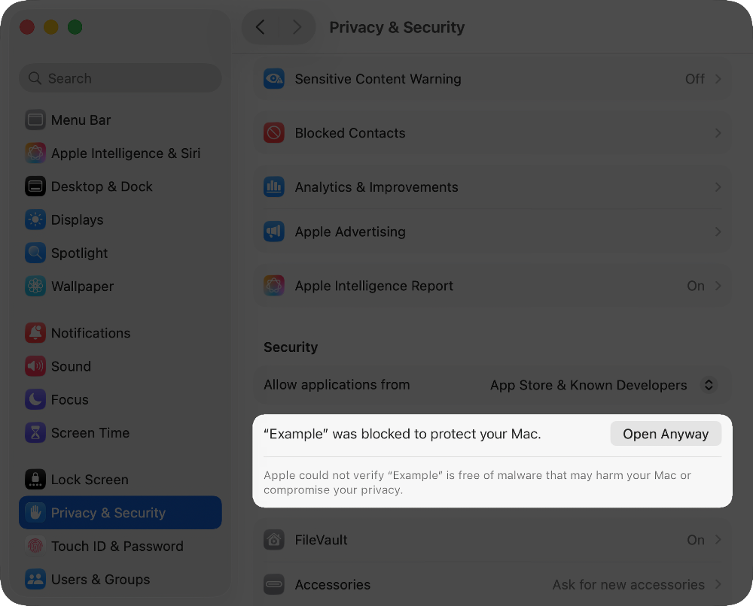Screen dimensions: 753x606
Task: Select the Apple Advertising megaphone icon
Action: [x=273, y=232]
